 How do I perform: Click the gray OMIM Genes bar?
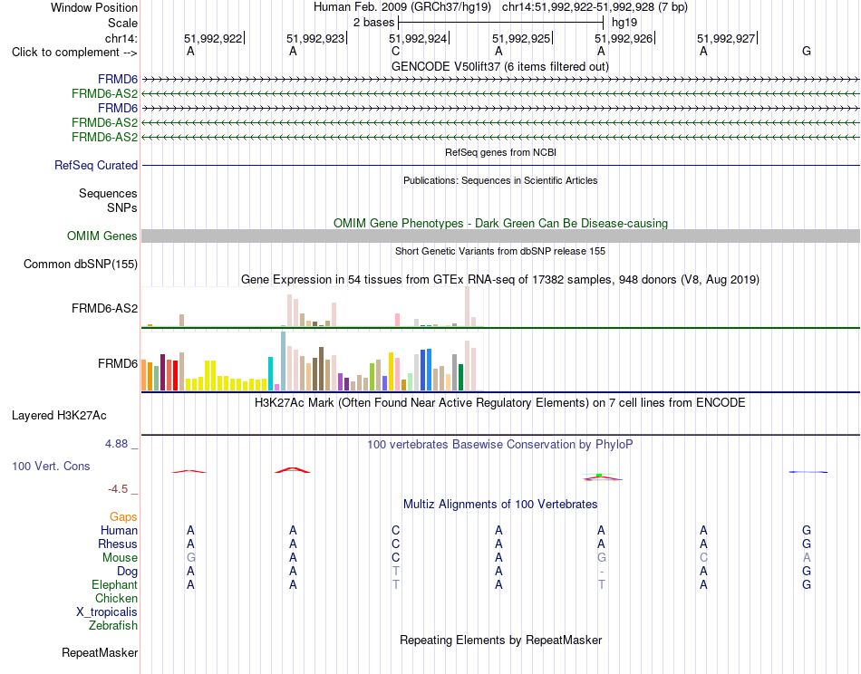pyautogui.click(x=500, y=236)
